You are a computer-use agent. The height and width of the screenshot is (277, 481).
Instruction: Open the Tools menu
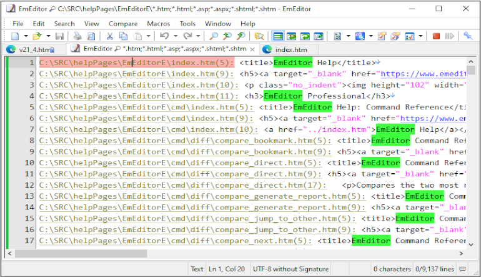click(187, 24)
